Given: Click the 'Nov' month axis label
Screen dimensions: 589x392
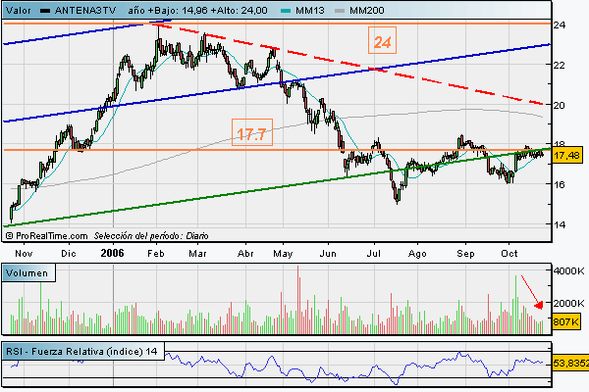Looking at the screenshot, I should (x=24, y=254).
